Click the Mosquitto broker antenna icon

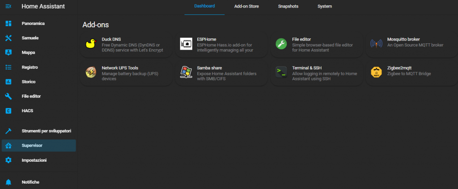[x=376, y=44]
